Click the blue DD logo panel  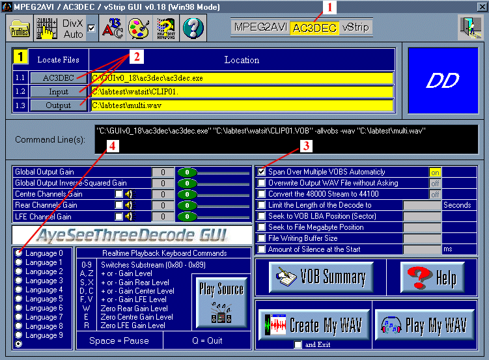coord(443,81)
